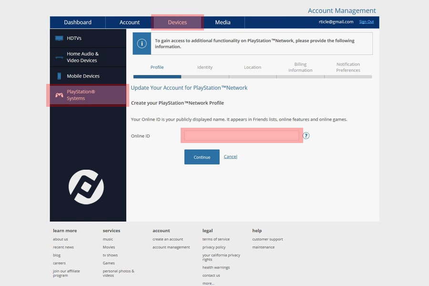
Task: Open the account management footer link
Action: click(171, 247)
